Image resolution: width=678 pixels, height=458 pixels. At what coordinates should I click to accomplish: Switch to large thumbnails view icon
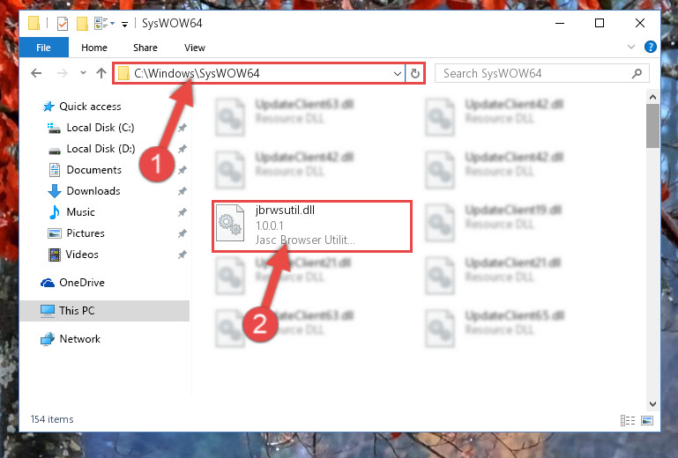coord(647,420)
